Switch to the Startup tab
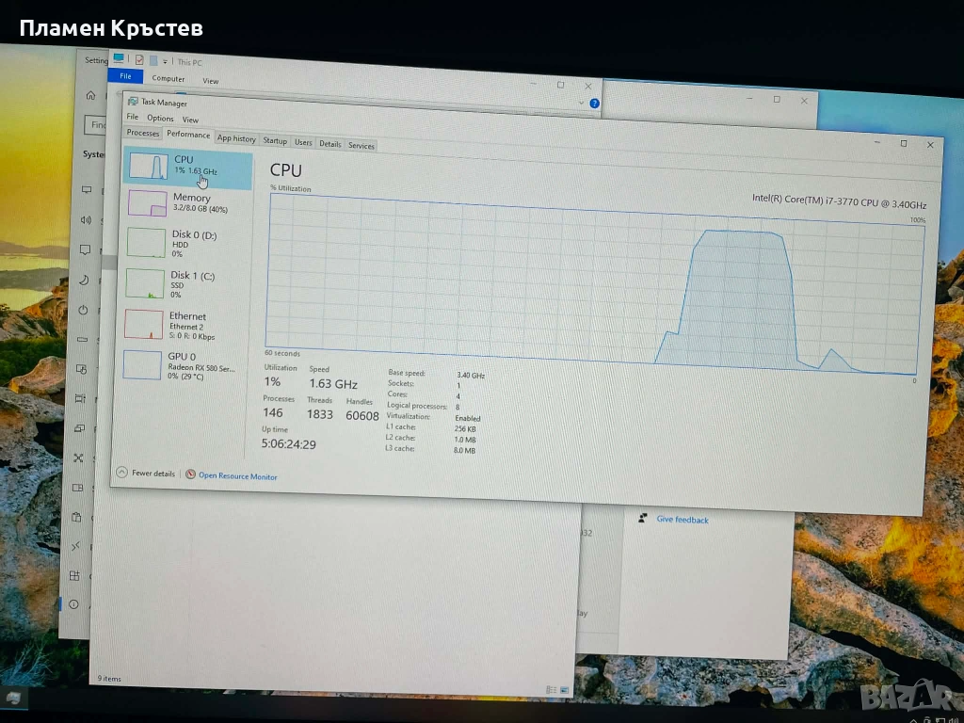 [275, 141]
